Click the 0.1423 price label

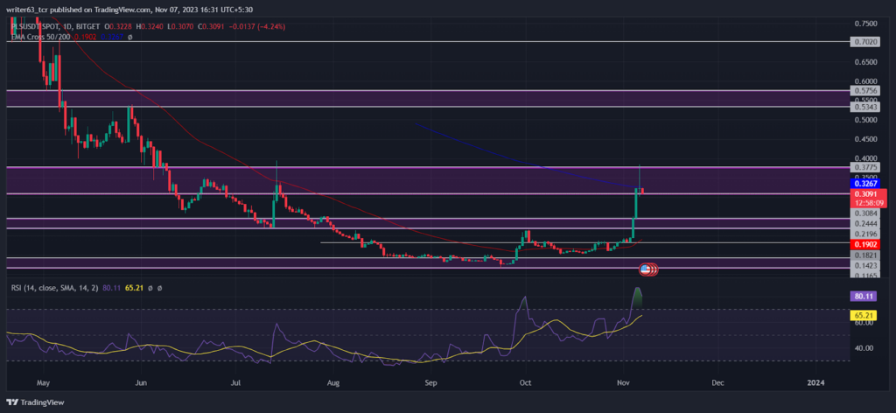(864, 265)
